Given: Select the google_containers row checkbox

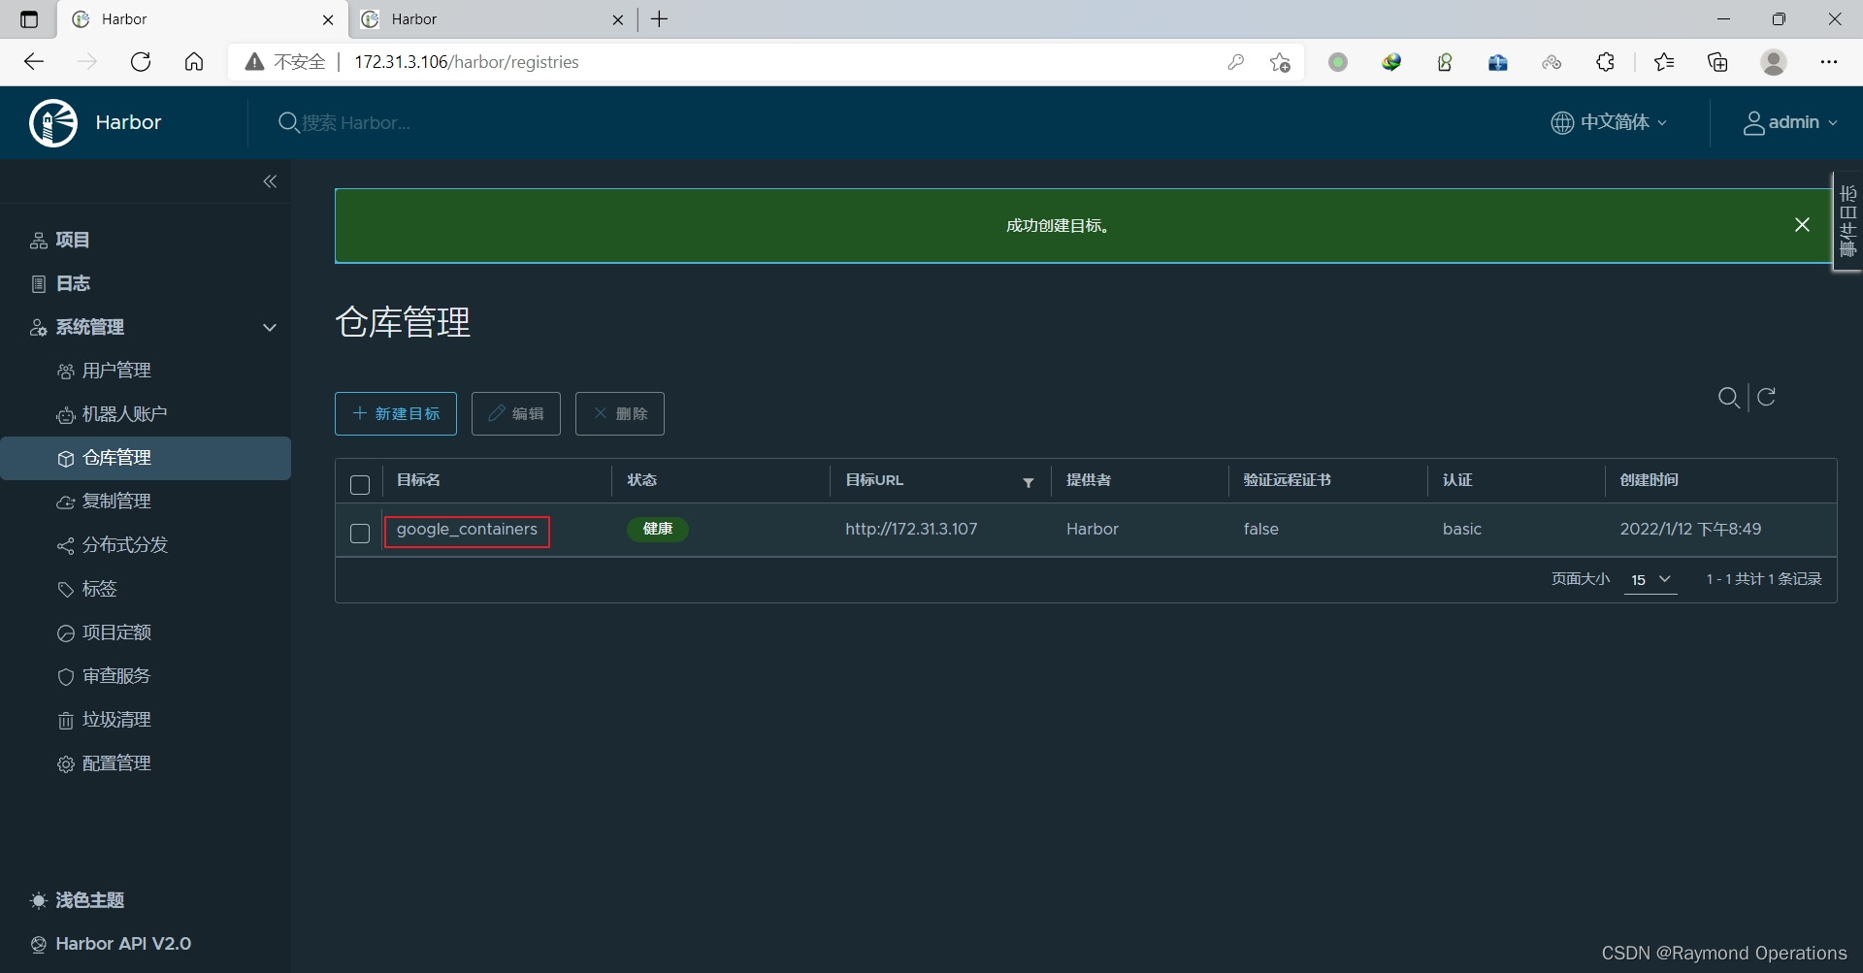Looking at the screenshot, I should tap(360, 533).
